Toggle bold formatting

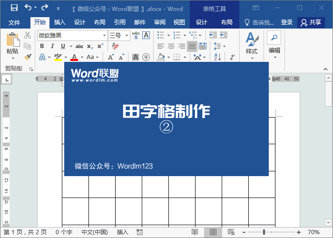tap(42, 46)
